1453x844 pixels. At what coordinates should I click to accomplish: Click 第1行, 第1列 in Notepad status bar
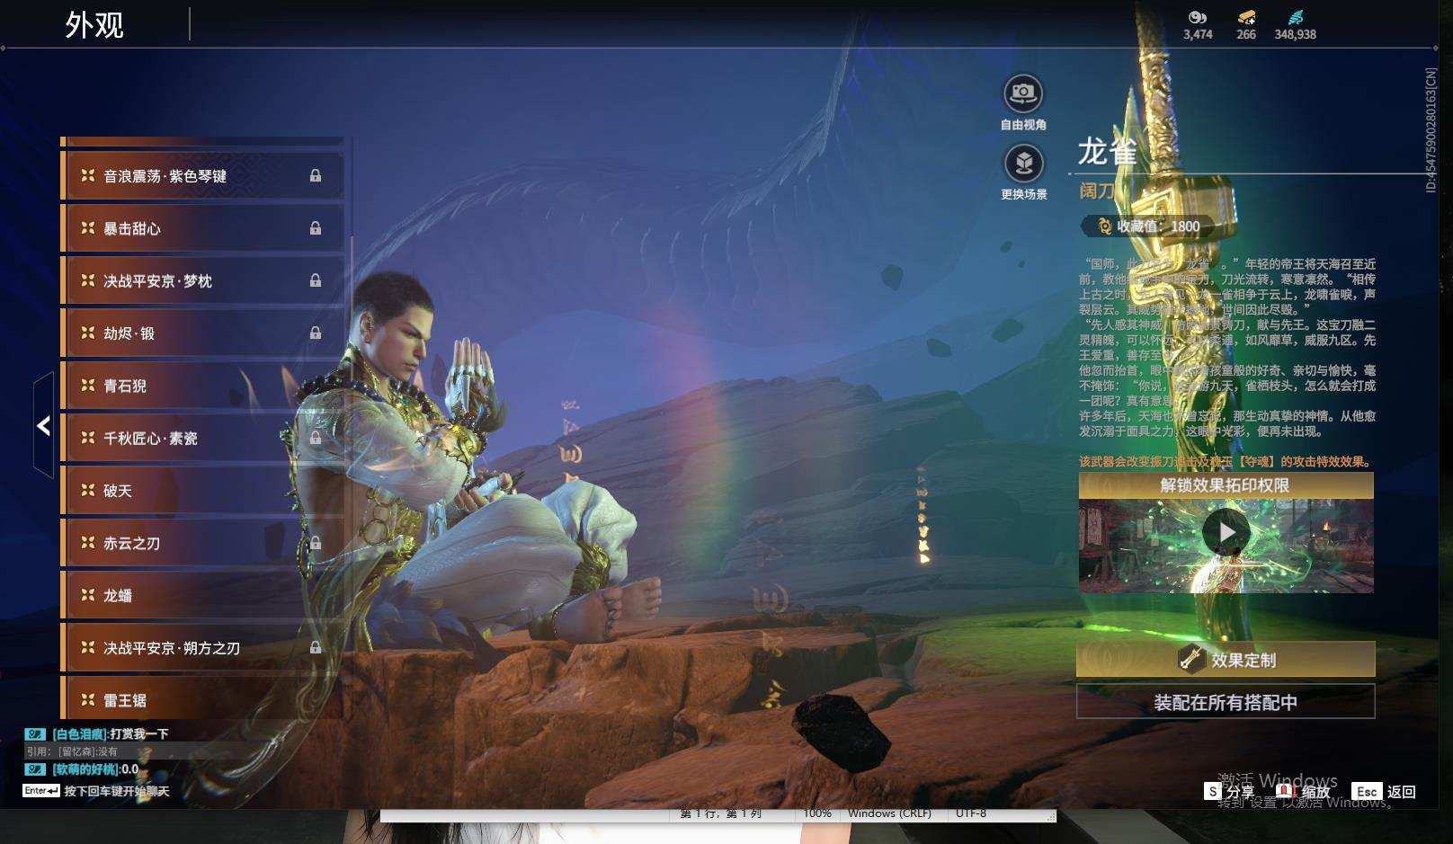click(721, 813)
